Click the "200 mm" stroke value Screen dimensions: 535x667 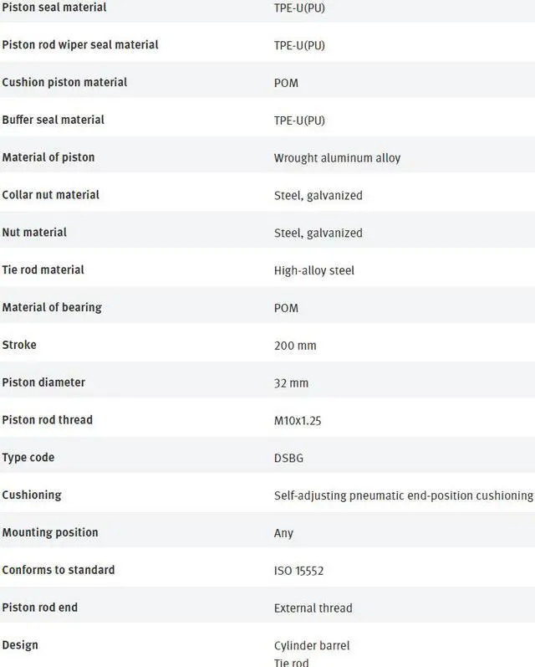click(x=295, y=346)
